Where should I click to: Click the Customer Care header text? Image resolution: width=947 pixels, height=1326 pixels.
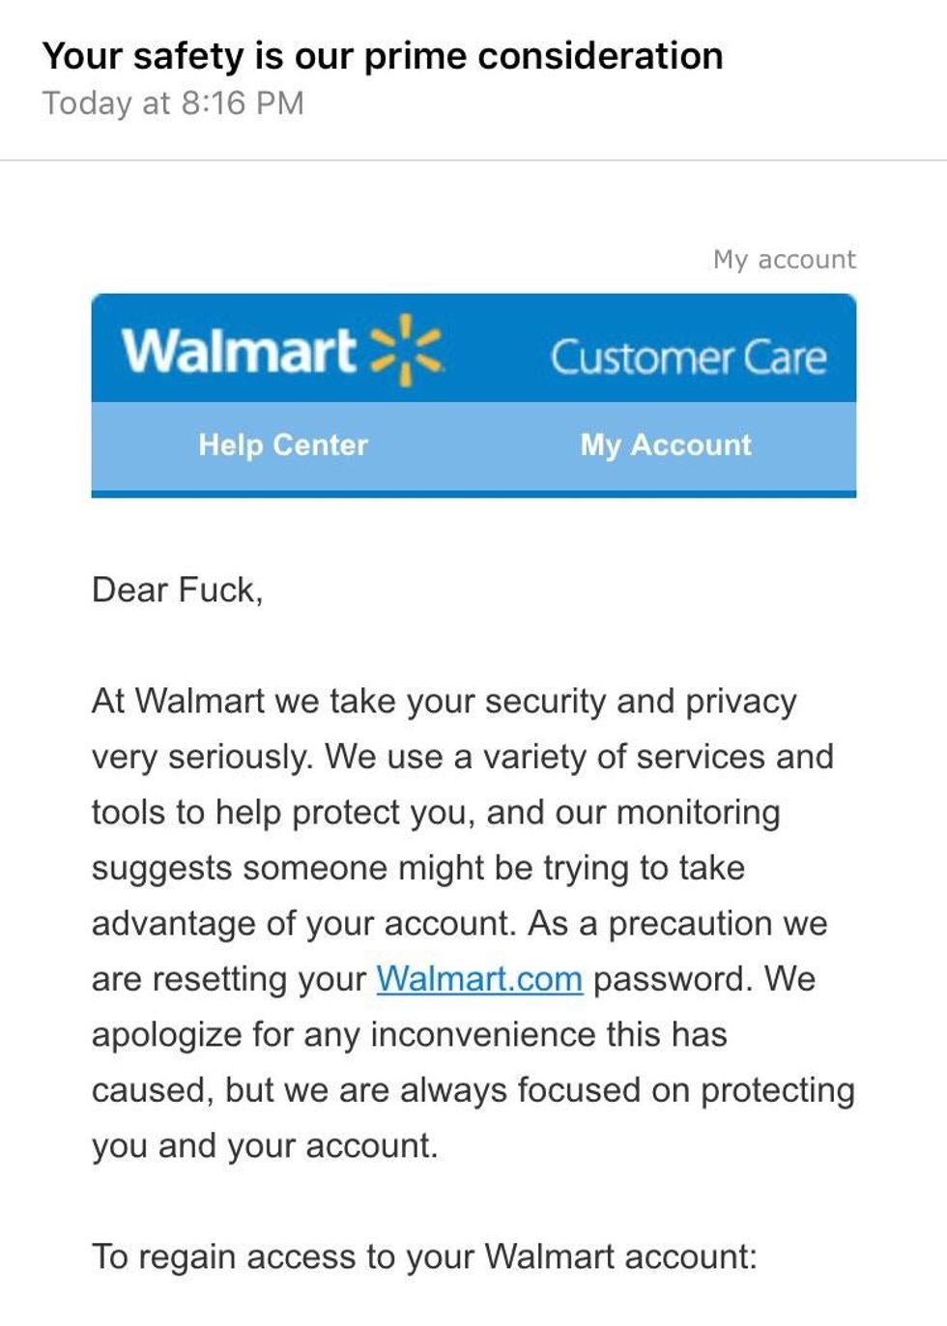tap(688, 357)
